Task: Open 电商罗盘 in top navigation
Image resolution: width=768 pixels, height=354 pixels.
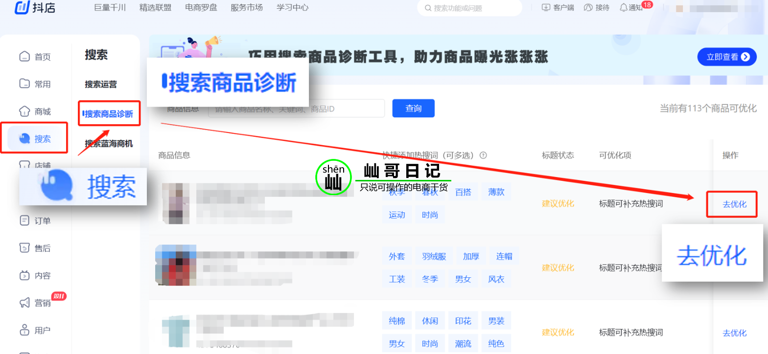Action: [201, 7]
